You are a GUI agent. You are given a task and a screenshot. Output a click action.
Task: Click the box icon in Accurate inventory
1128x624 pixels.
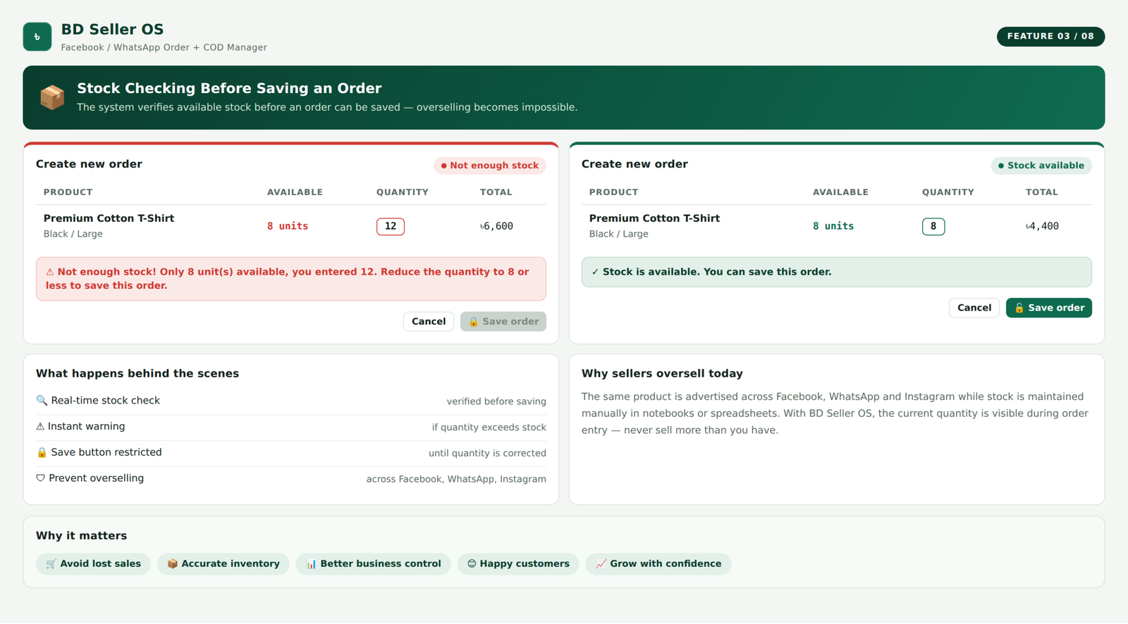click(172, 563)
